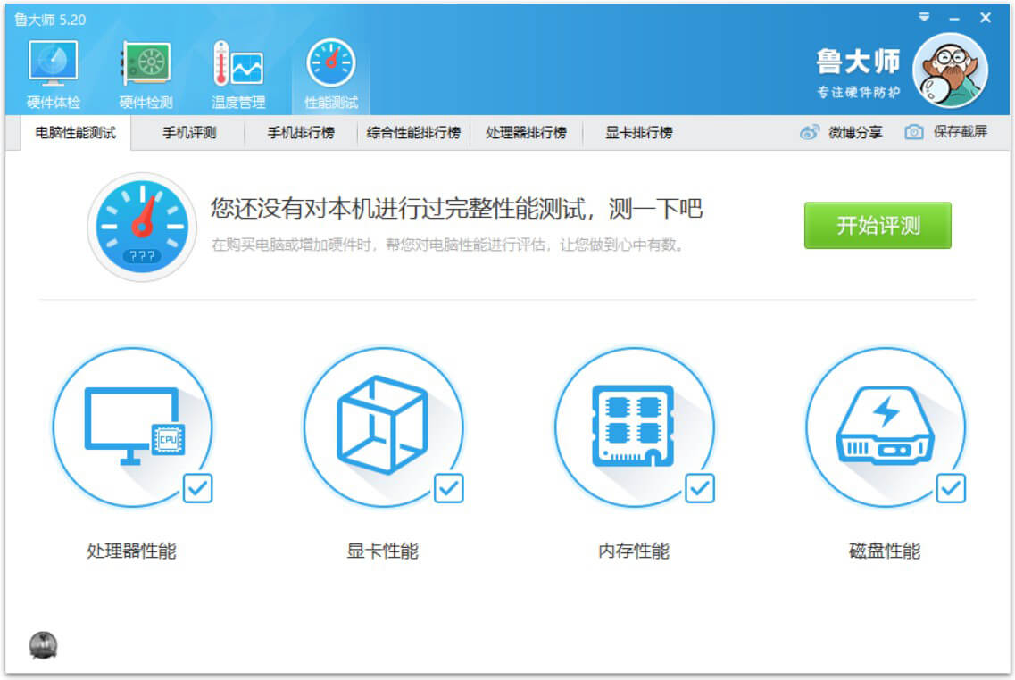
Task: Click the Weibo logo icon
Action: pos(809,133)
